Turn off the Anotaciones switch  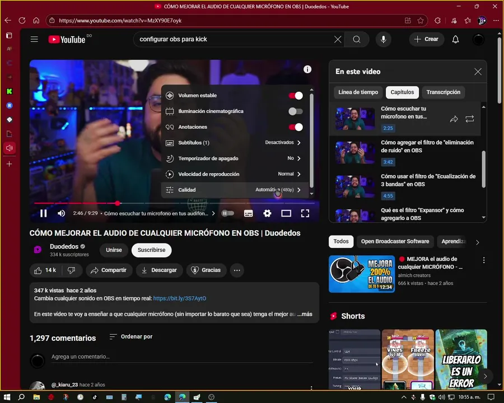(295, 127)
